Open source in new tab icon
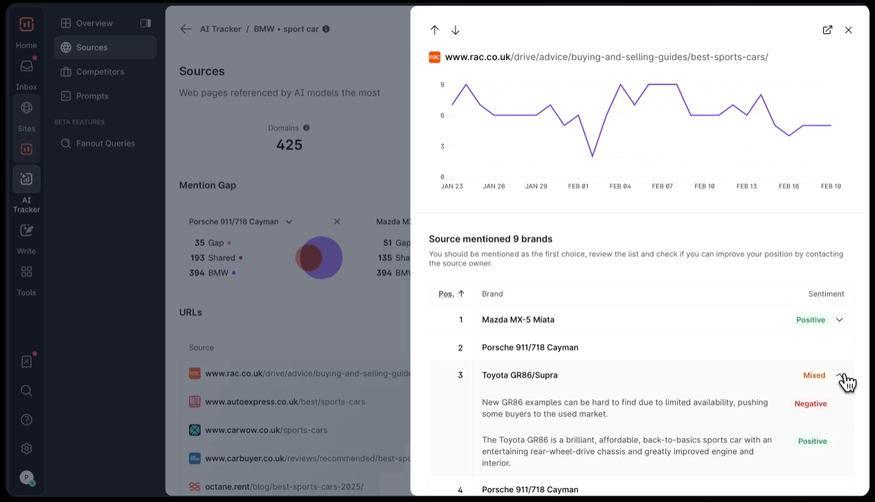875x502 pixels. (x=827, y=30)
